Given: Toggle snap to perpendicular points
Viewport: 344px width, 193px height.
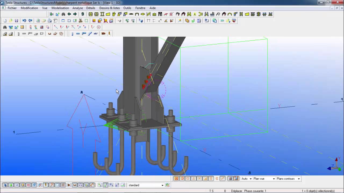Looking at the screenshot, I should point(205,179).
